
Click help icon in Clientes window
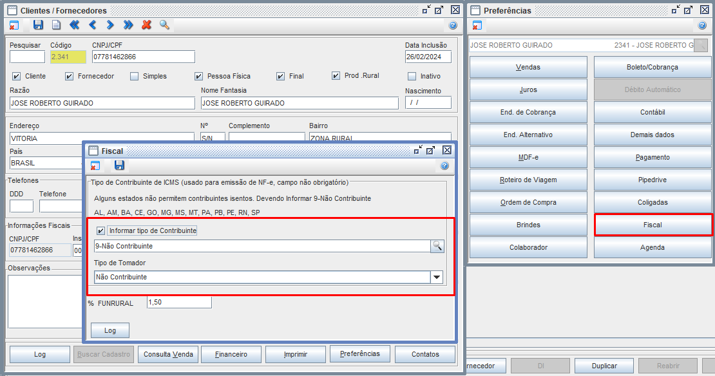453,26
